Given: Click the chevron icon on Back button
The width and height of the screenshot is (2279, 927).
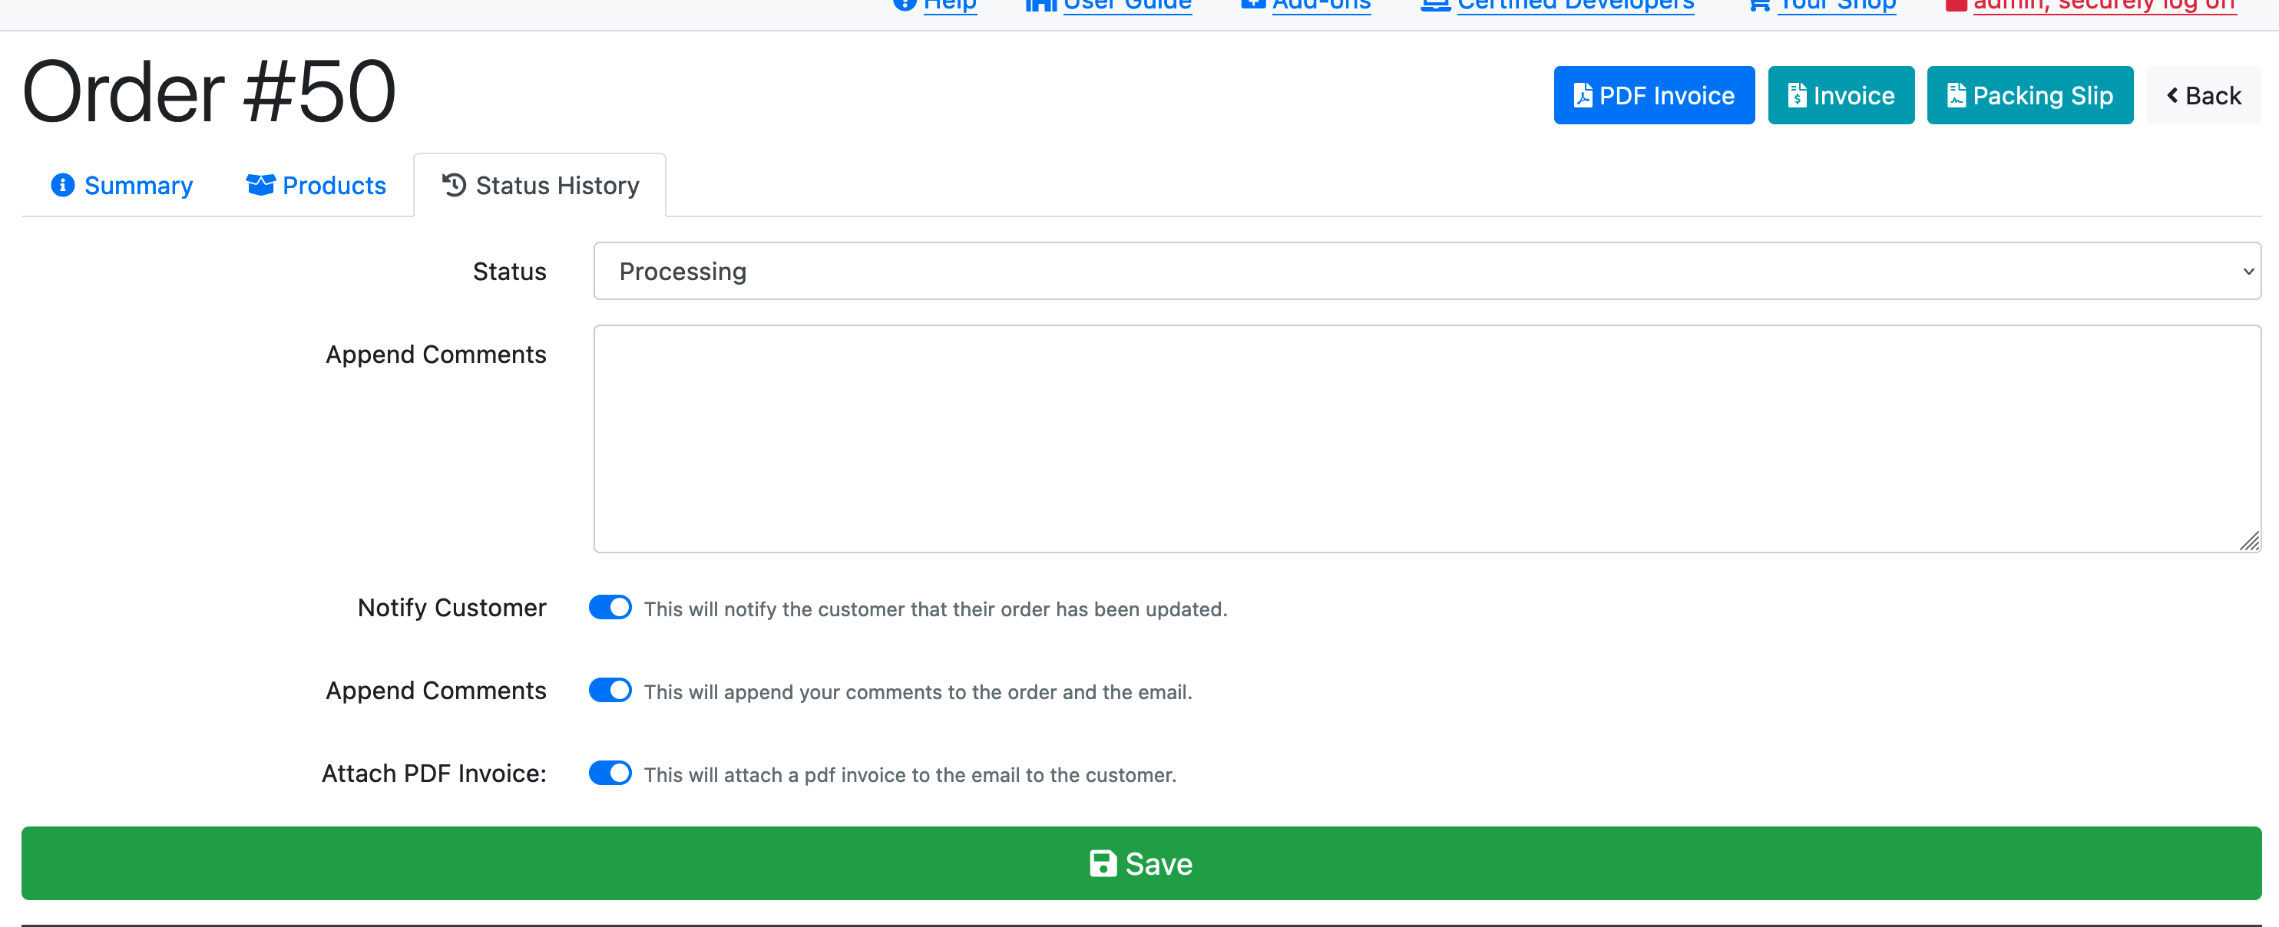Looking at the screenshot, I should click(x=2172, y=95).
